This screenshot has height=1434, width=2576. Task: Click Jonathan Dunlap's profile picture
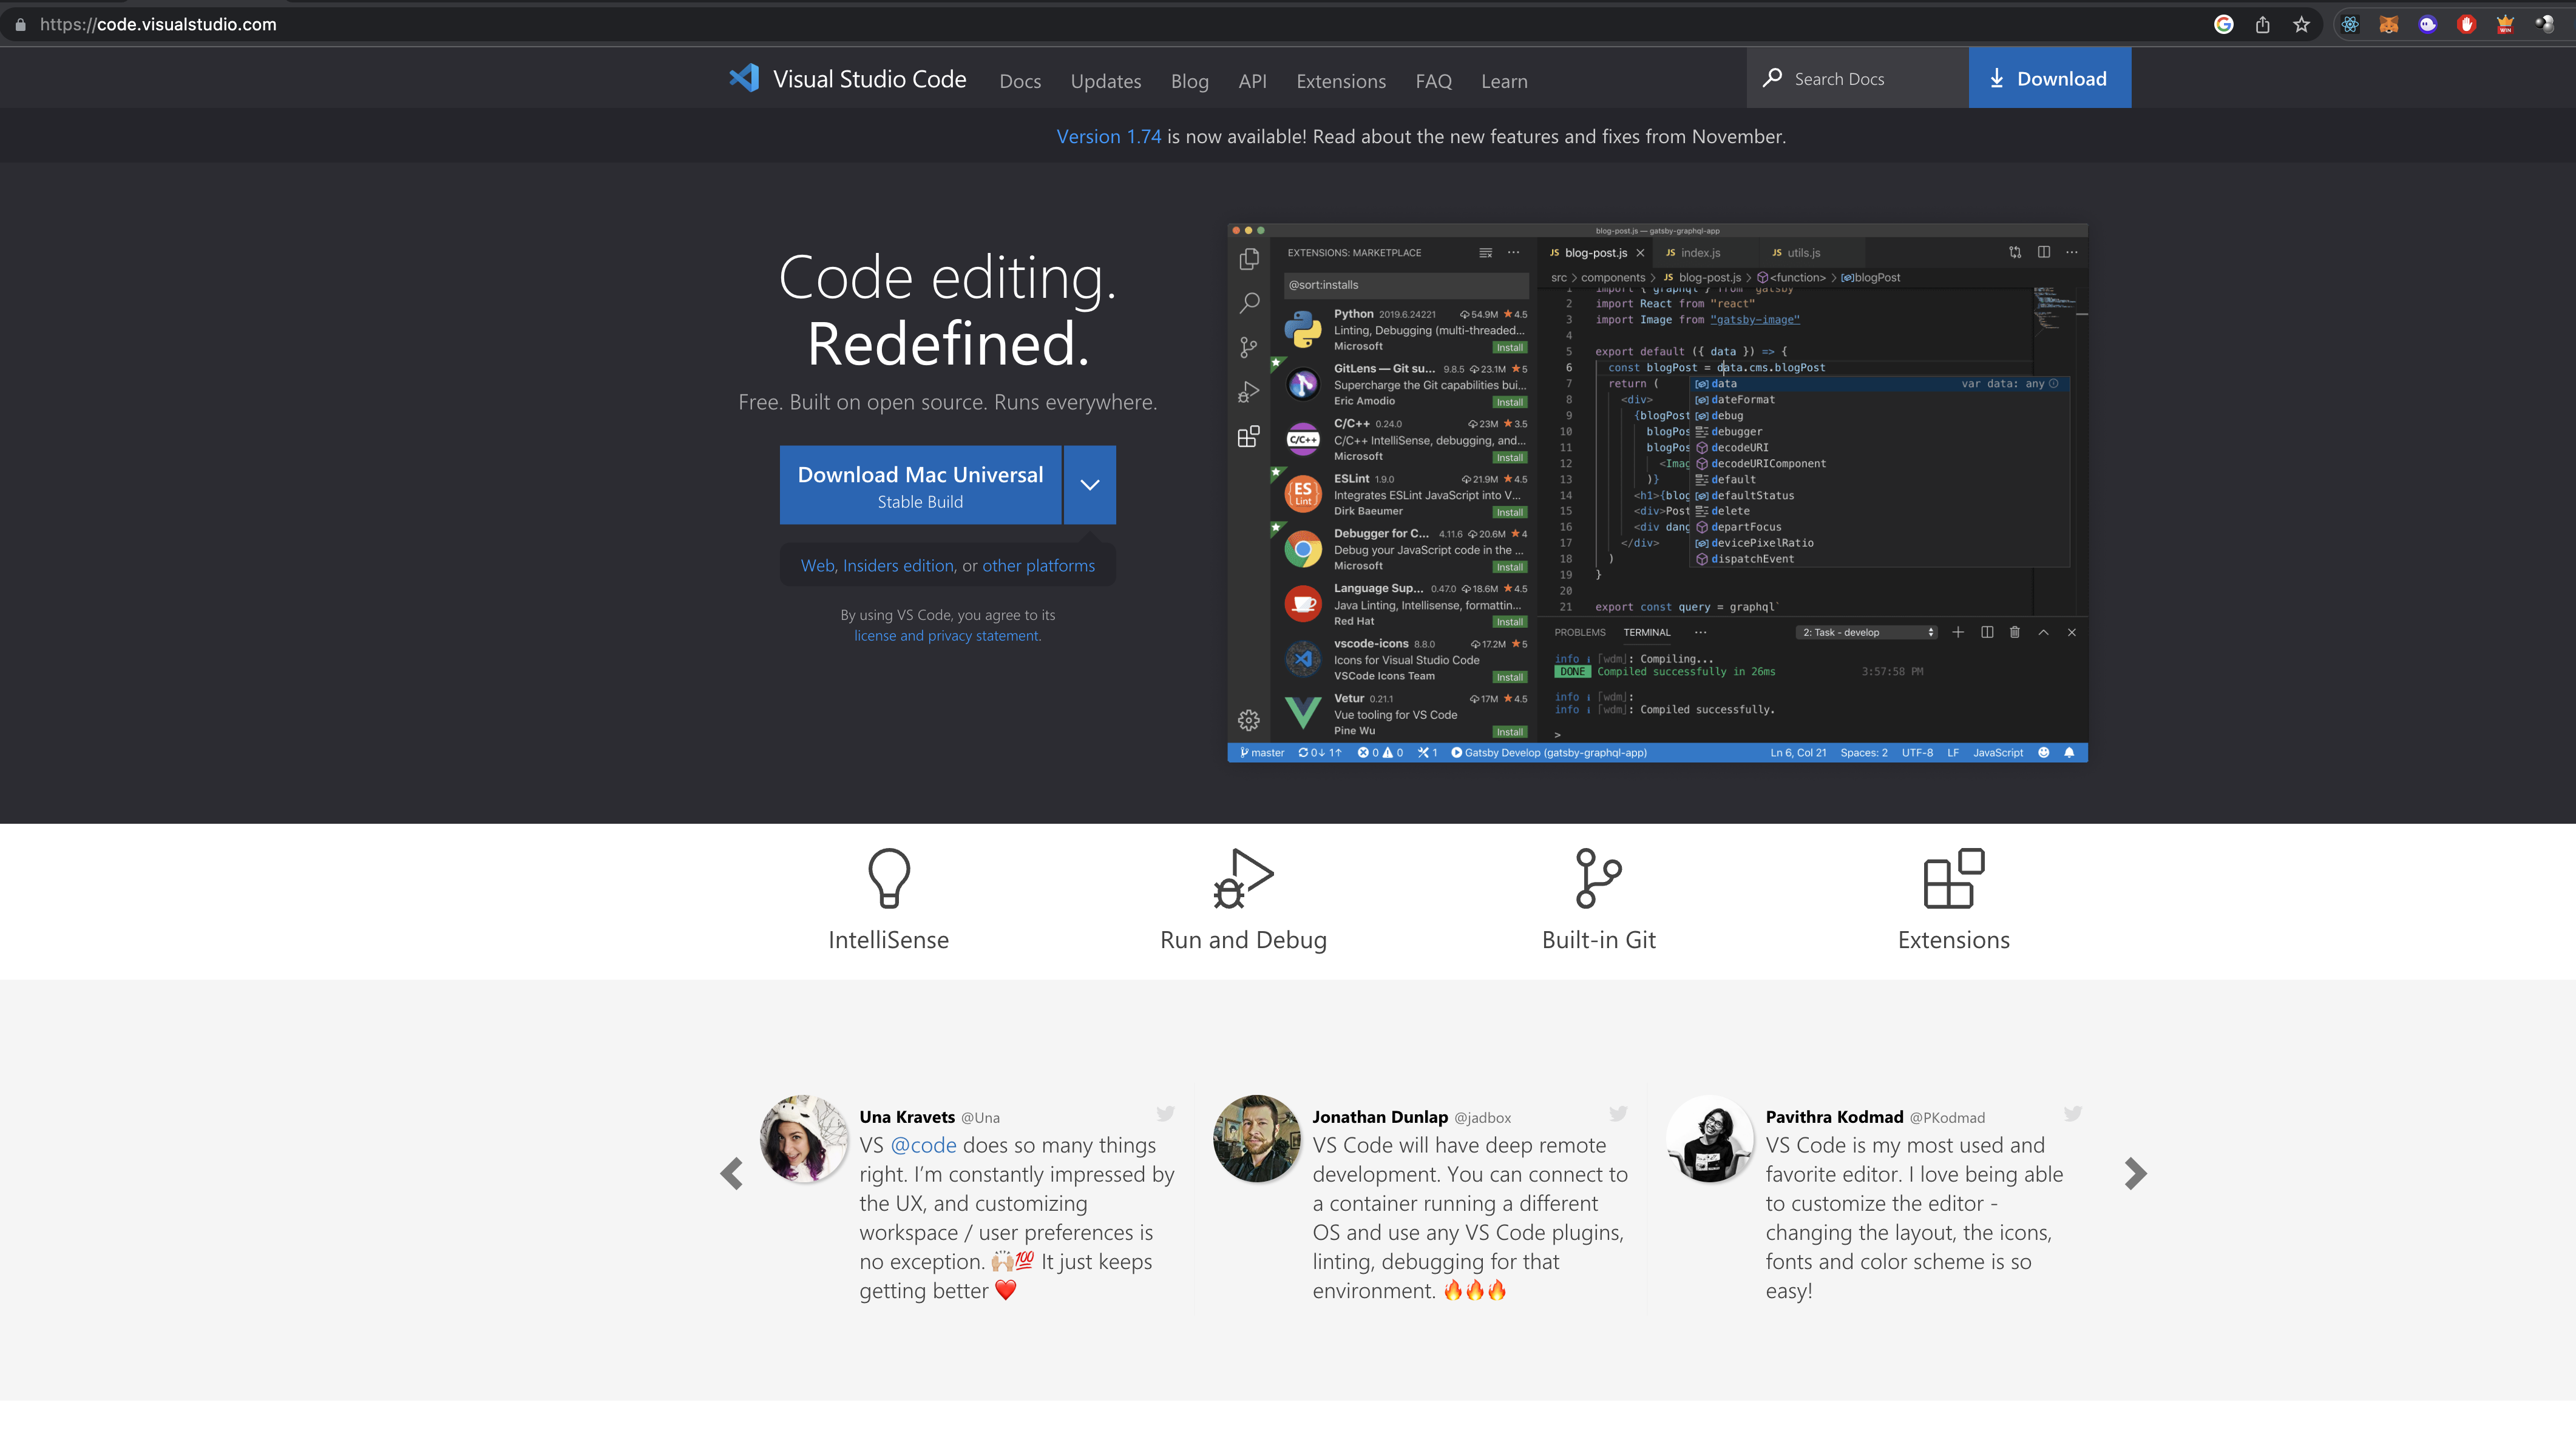pyautogui.click(x=1257, y=1138)
